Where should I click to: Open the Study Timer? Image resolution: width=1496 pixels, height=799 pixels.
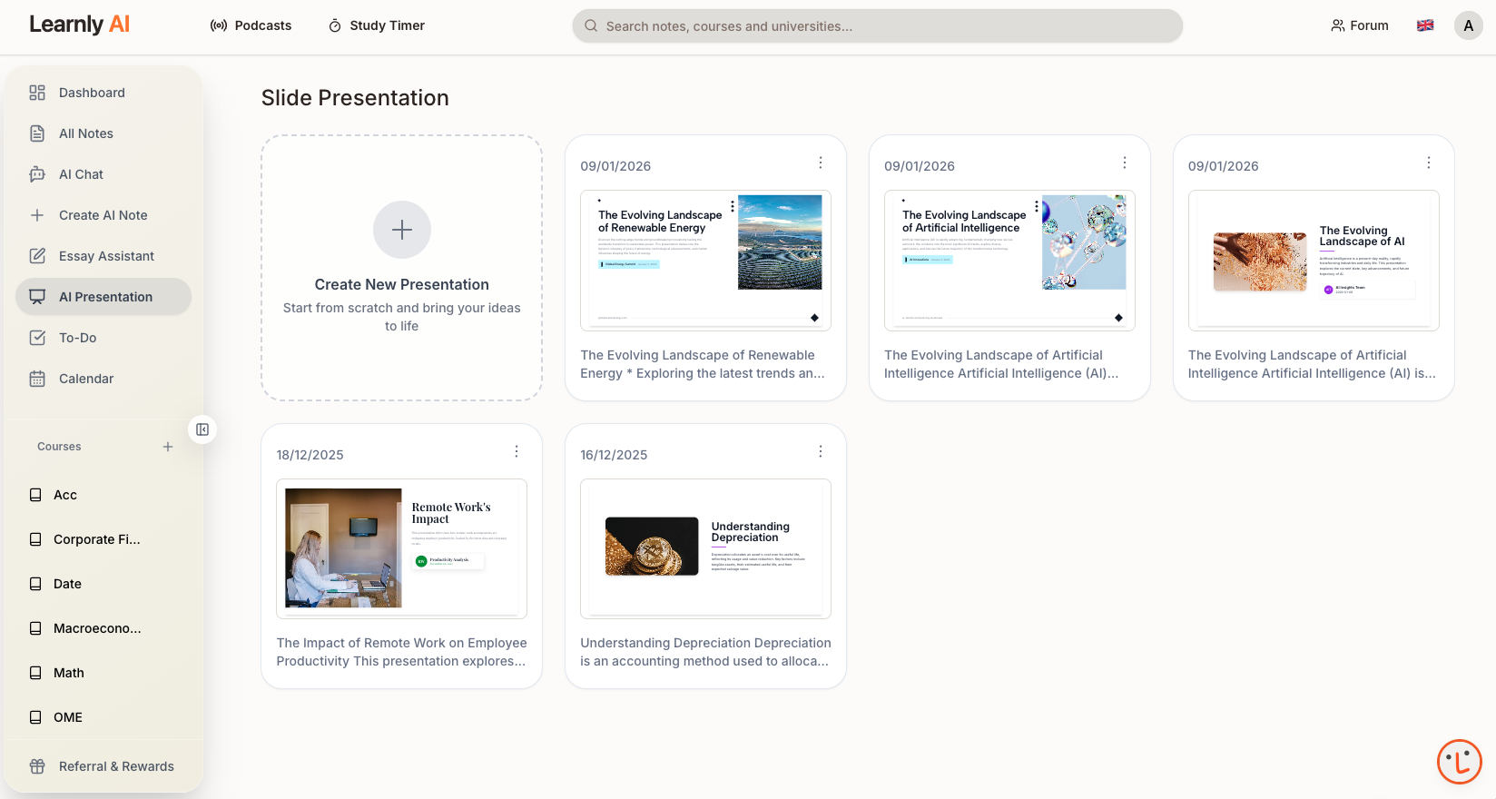[377, 25]
